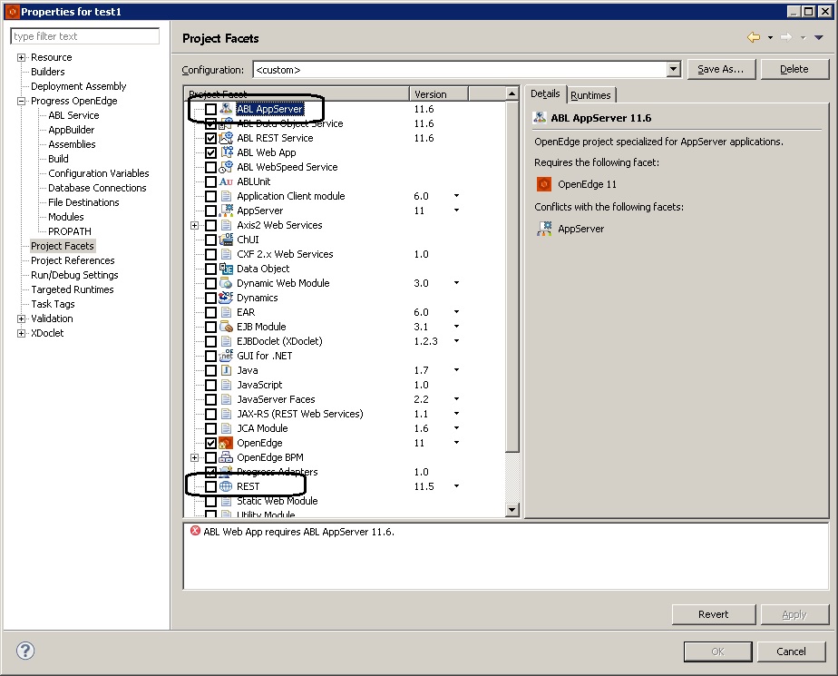The height and width of the screenshot is (676, 838).
Task: Check the ABLUnit checkbox
Action: tap(211, 181)
